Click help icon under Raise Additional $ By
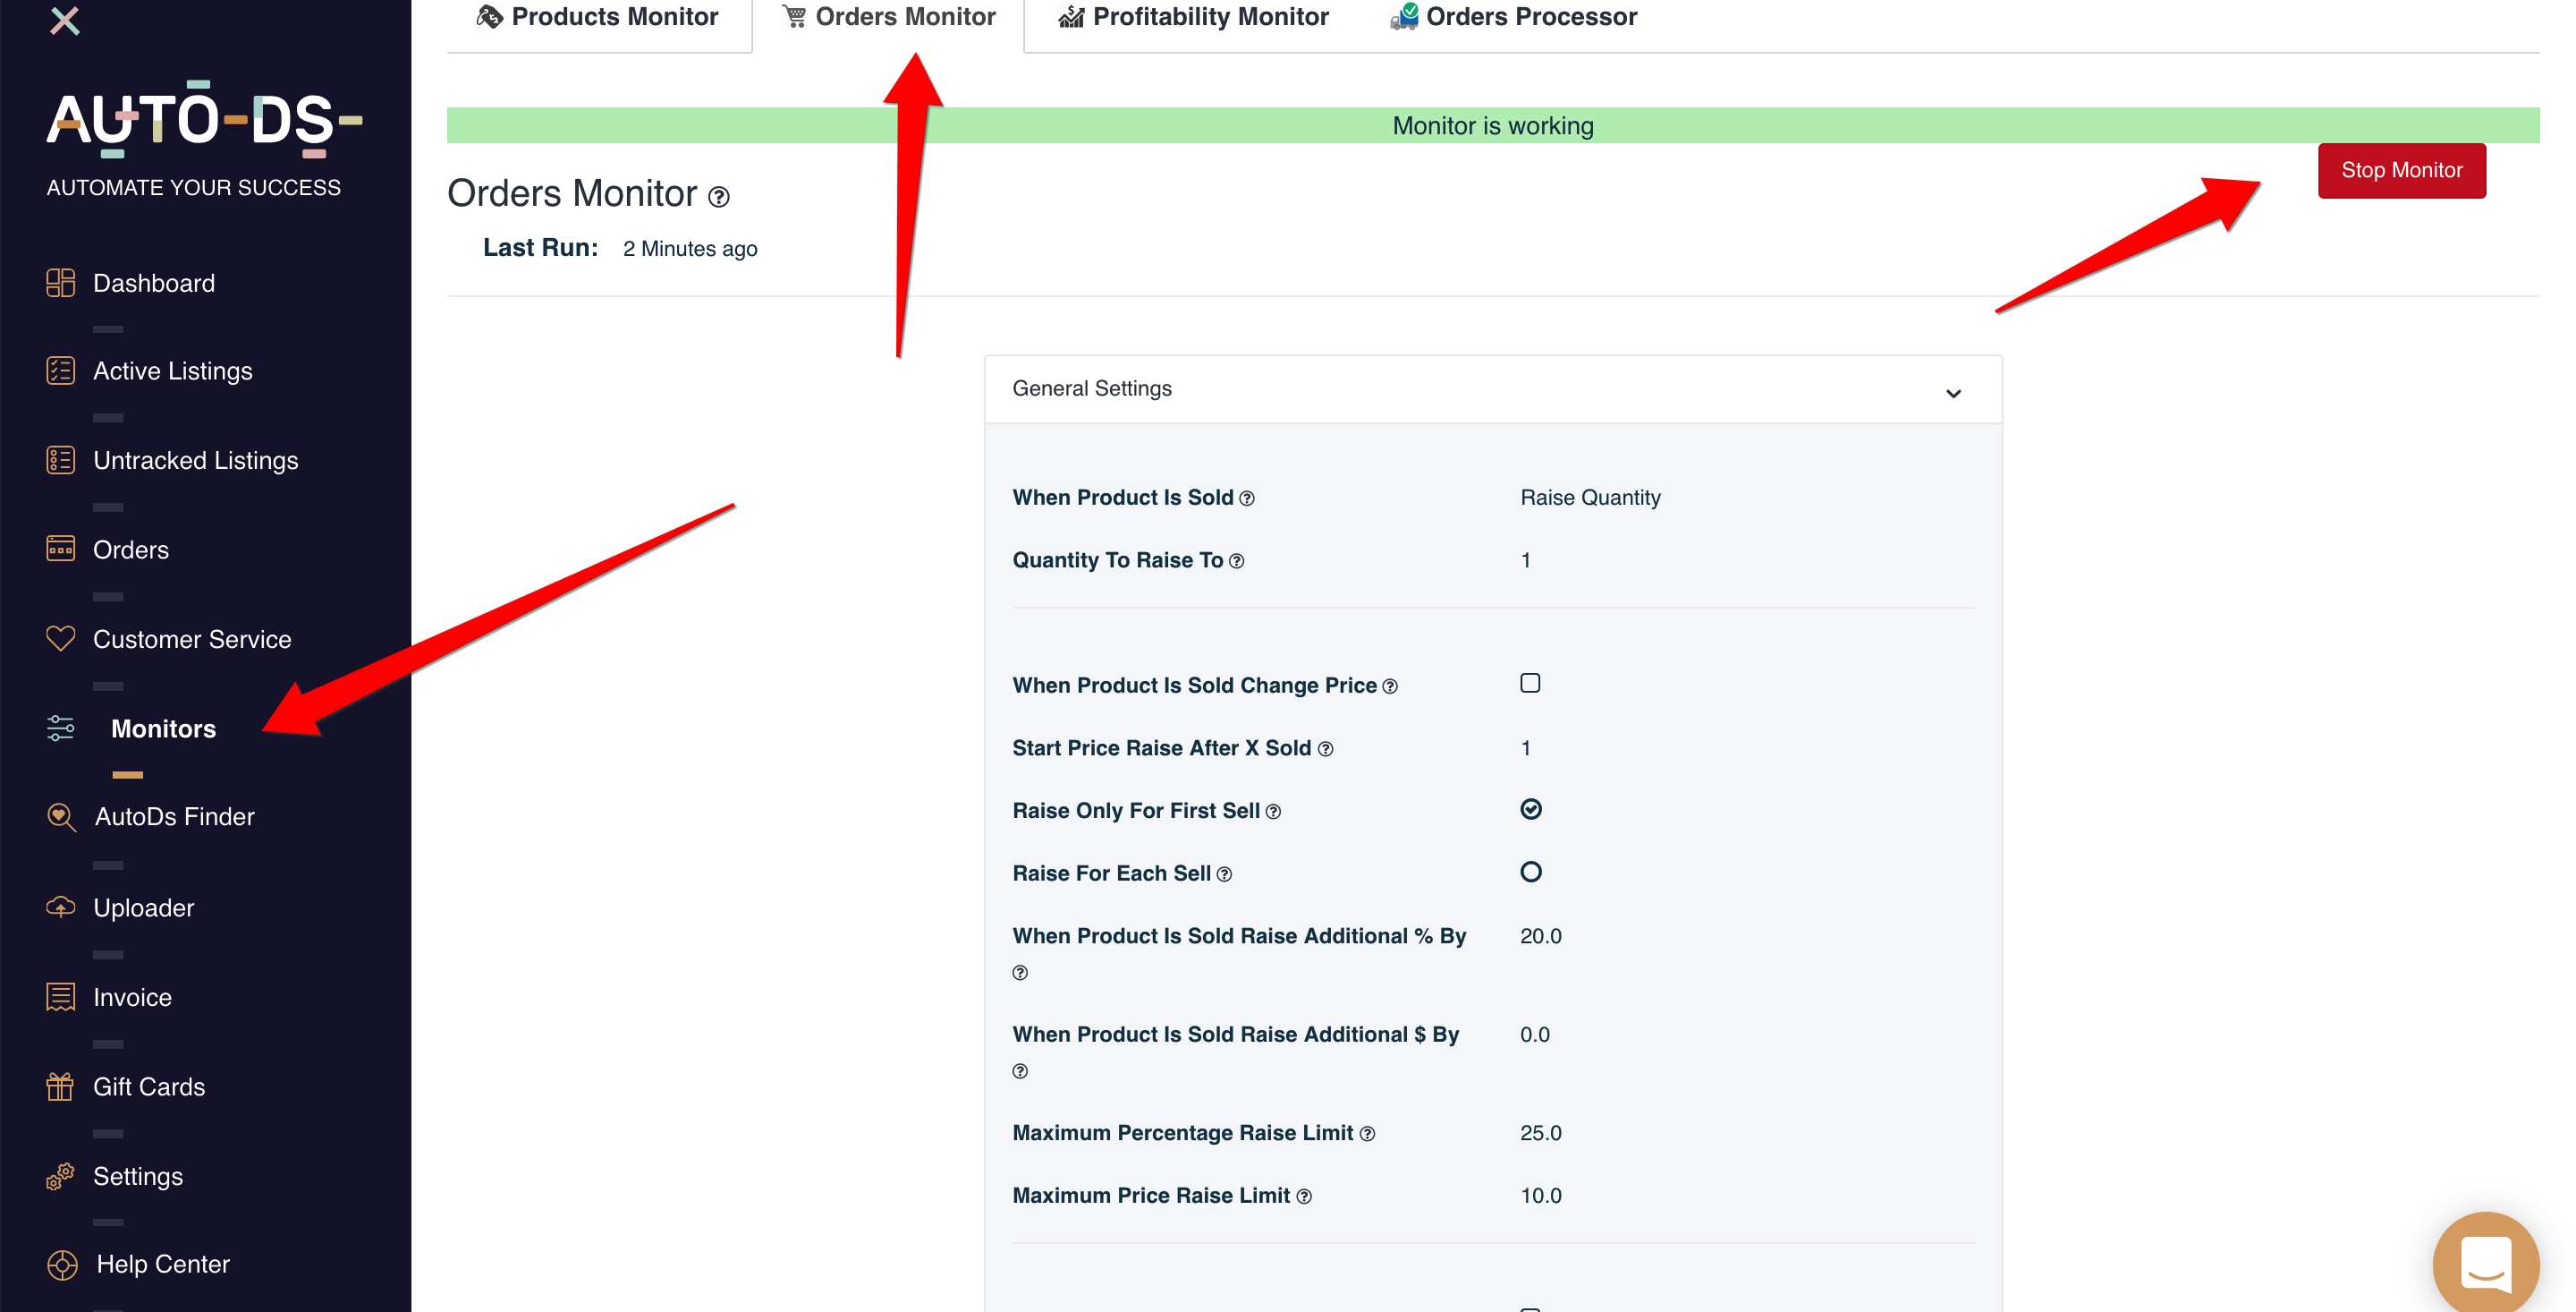The height and width of the screenshot is (1312, 2576). 1020,1071
